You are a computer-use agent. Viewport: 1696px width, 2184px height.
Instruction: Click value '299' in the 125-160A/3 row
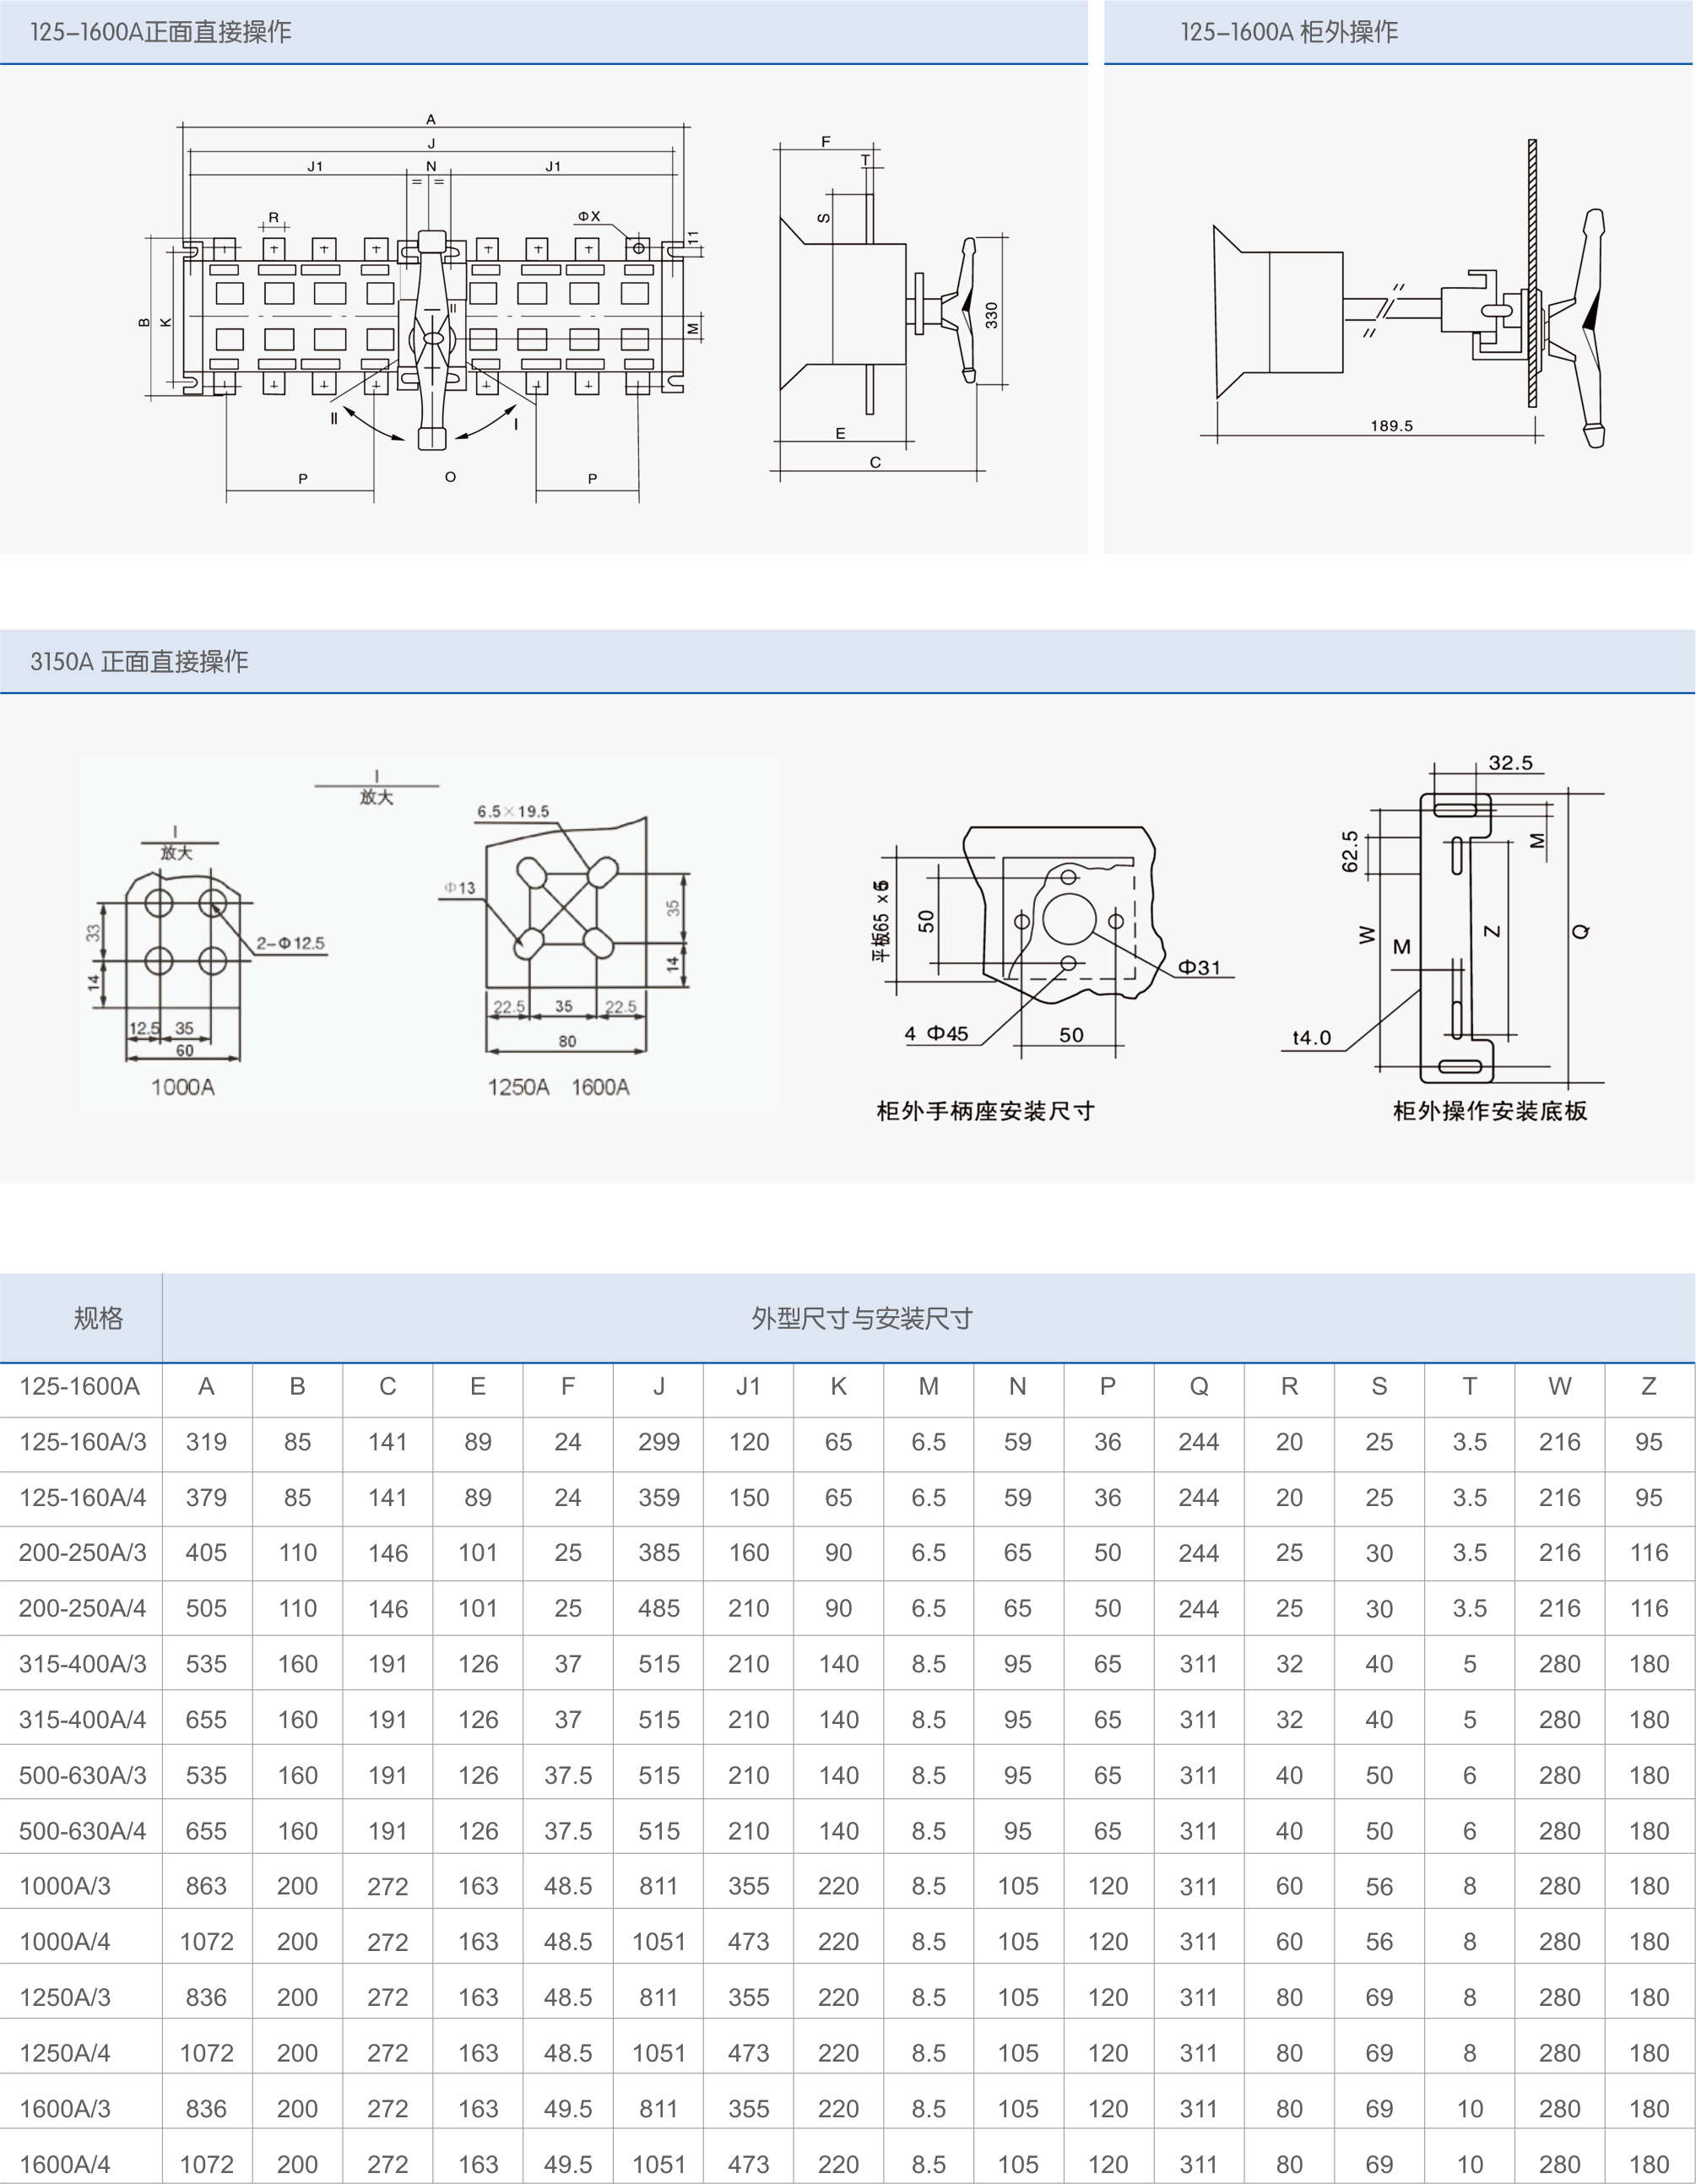point(659,1442)
